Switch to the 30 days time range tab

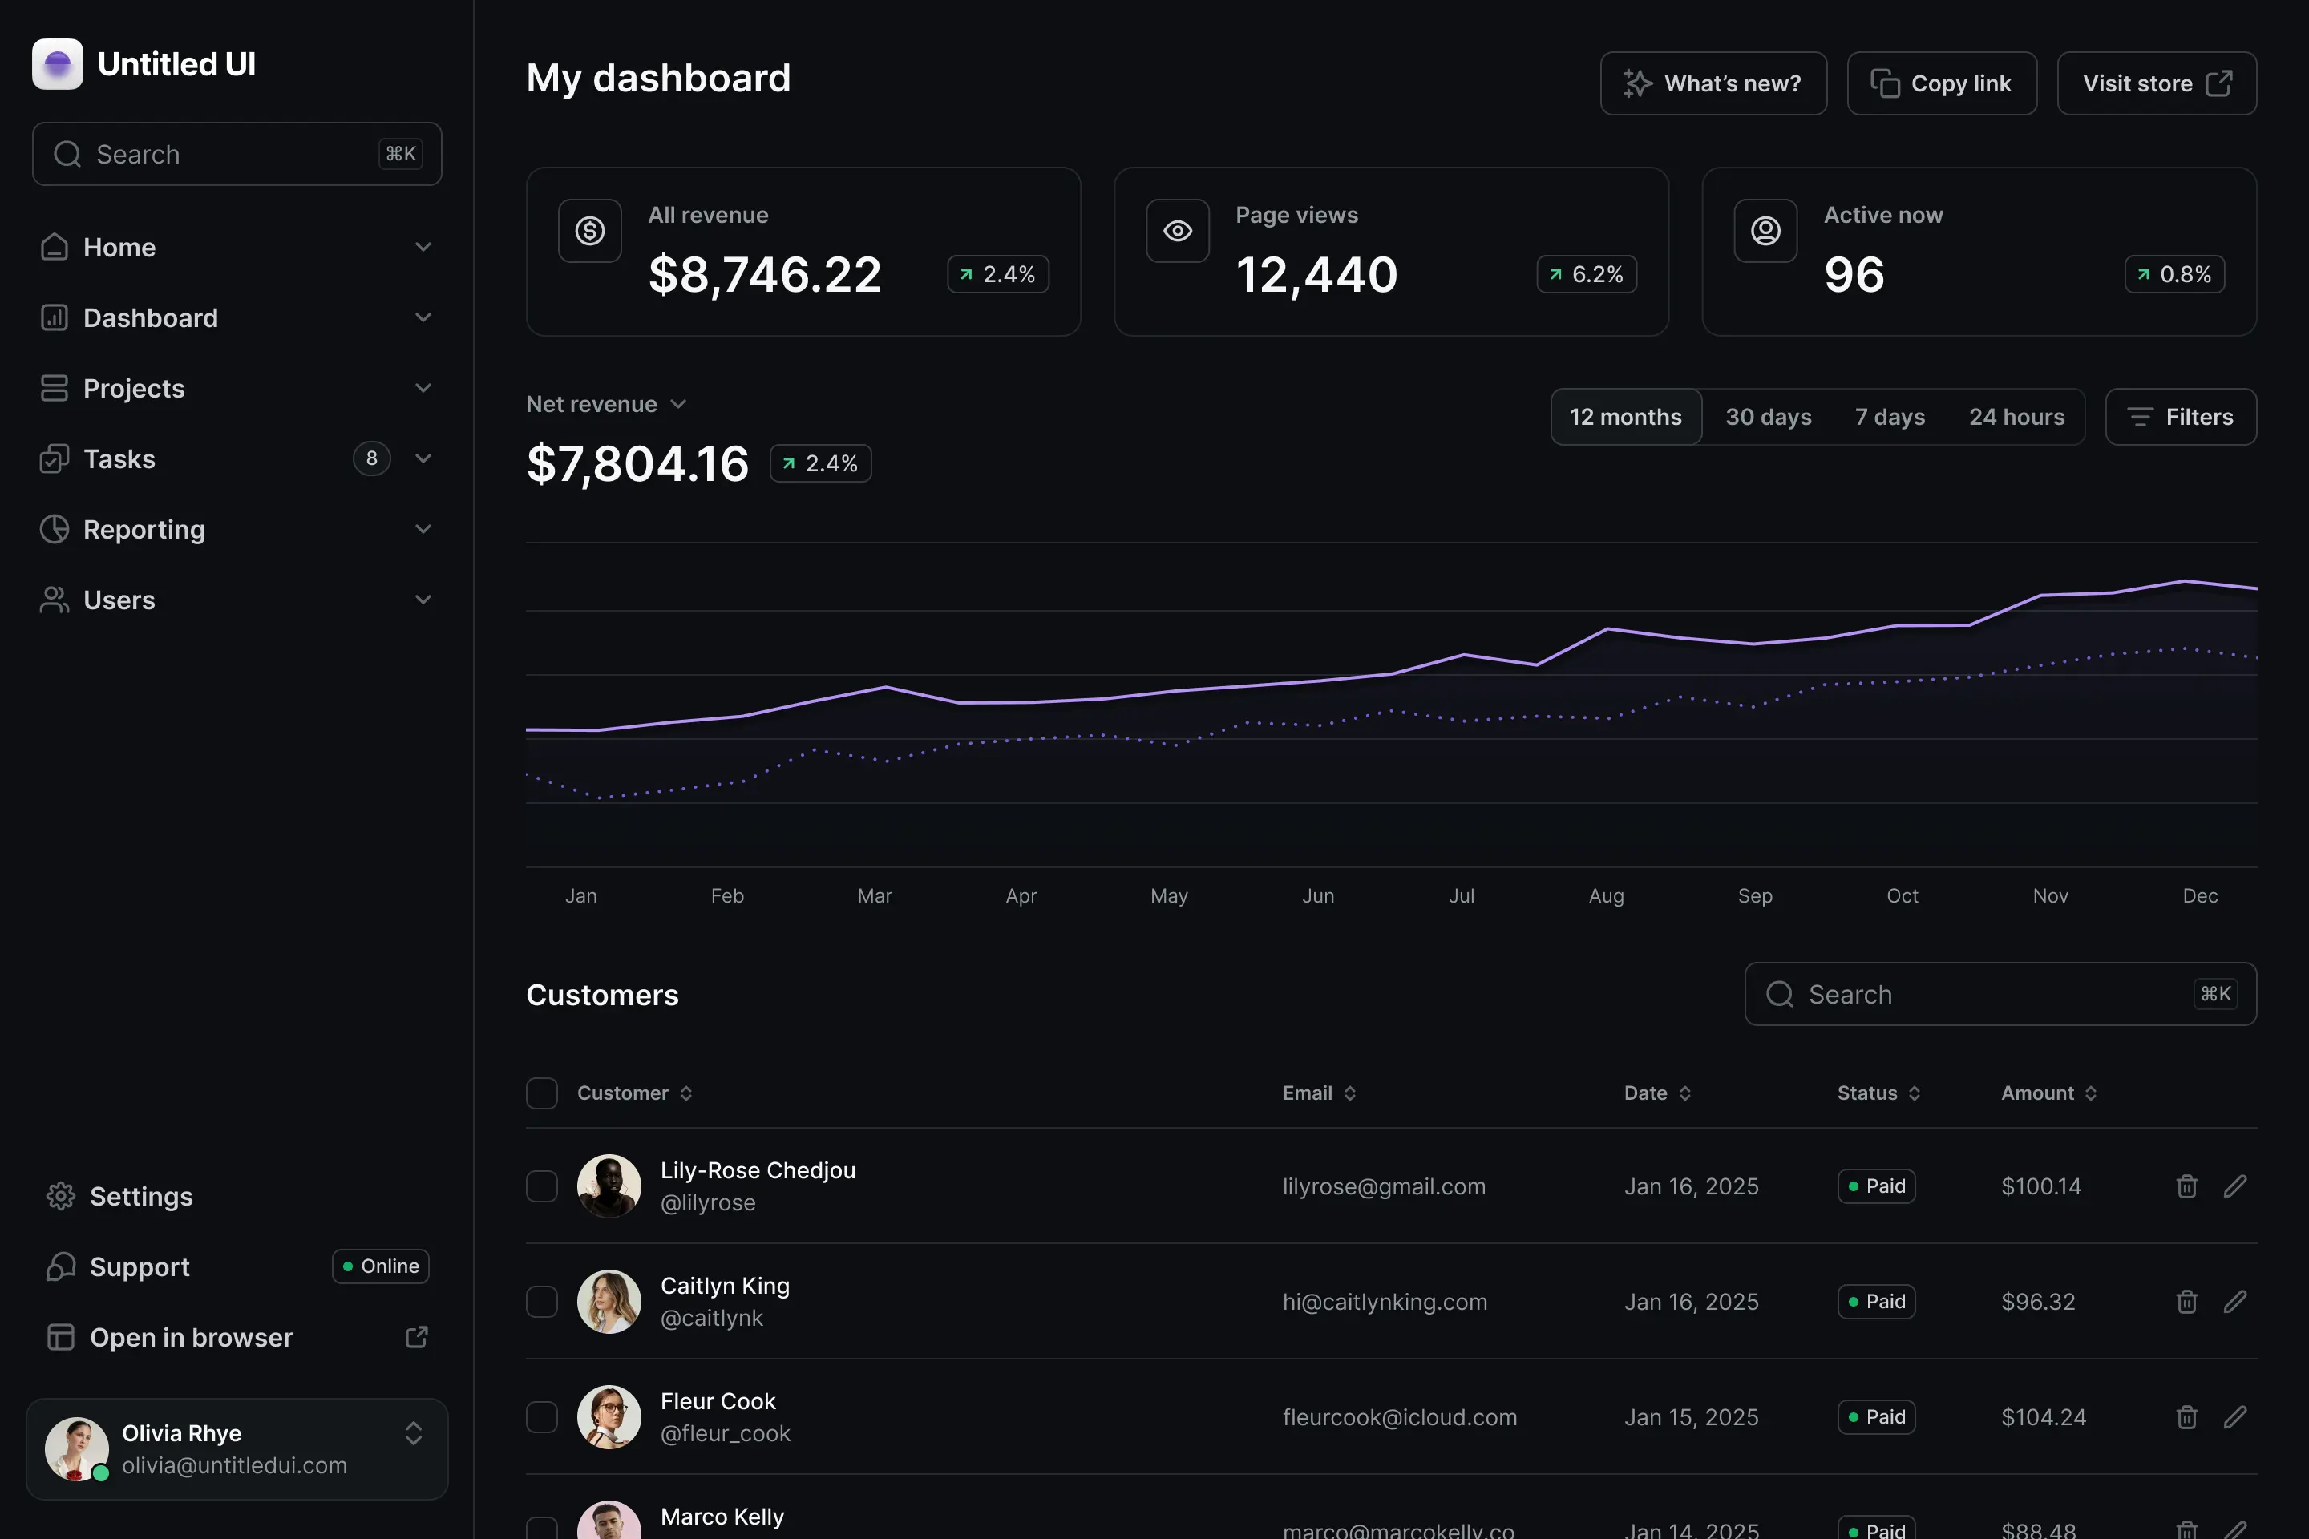(1768, 416)
